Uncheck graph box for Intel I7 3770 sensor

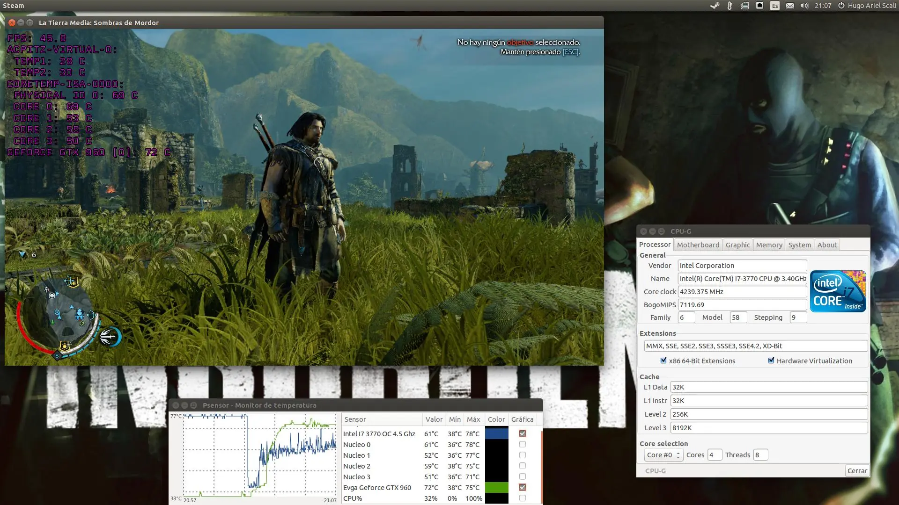pyautogui.click(x=523, y=433)
